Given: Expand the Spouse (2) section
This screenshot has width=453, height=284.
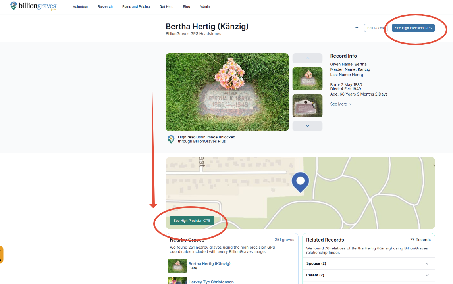Looking at the screenshot, I should pyautogui.click(x=368, y=263).
